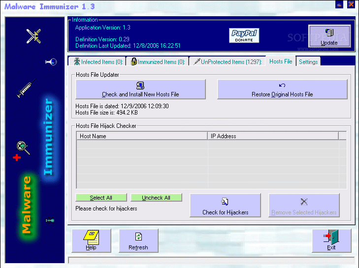Click the Refresh button
Viewport: 359px width, 268px height.
coord(138,240)
